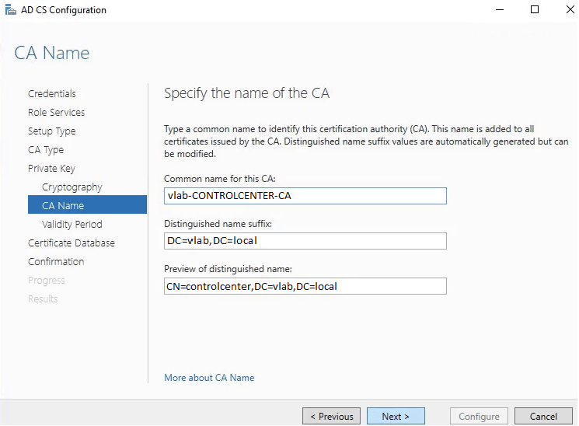Focus the Distinguished name suffix field
The image size is (579, 426).
coord(305,241)
